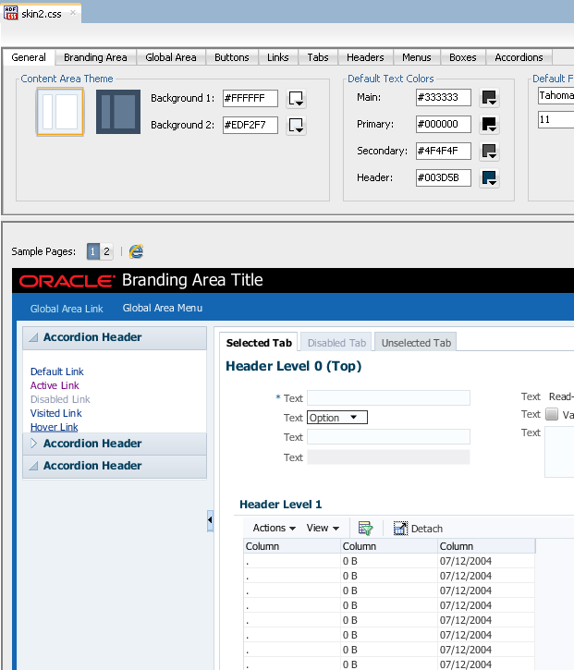Switch to the Branding Area tab

click(95, 57)
